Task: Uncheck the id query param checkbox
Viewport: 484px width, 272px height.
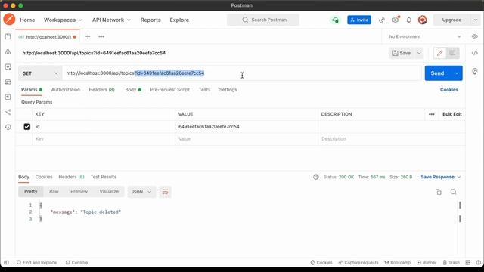Action: 27,127
